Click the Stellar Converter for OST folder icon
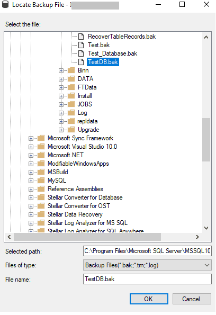Viewport: 216px width, 315px height. click(41, 206)
